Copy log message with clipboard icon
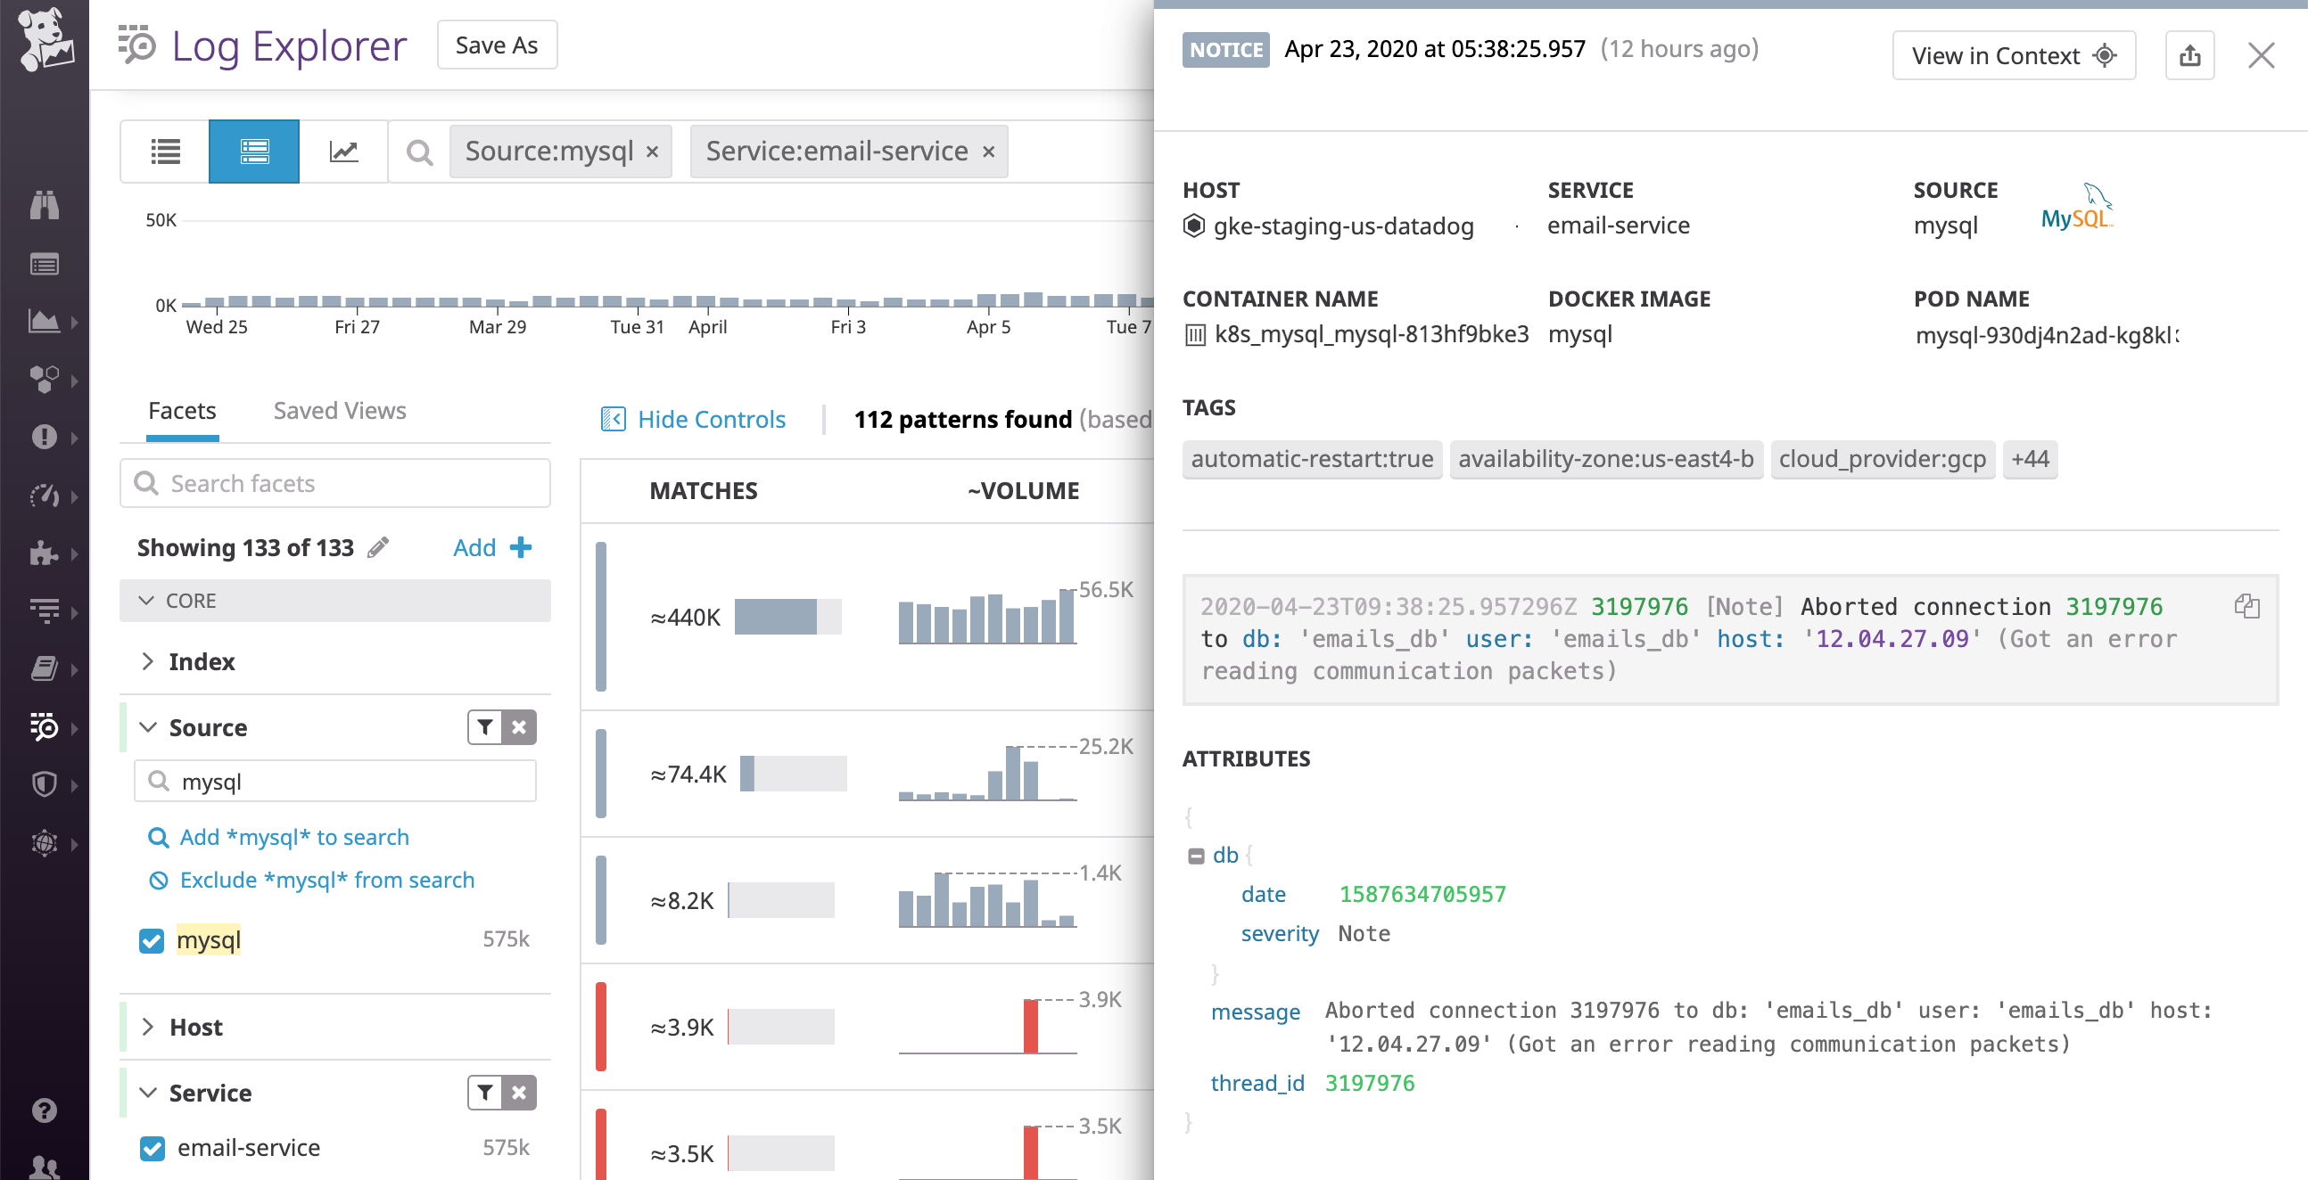This screenshot has width=2308, height=1180. [2246, 606]
